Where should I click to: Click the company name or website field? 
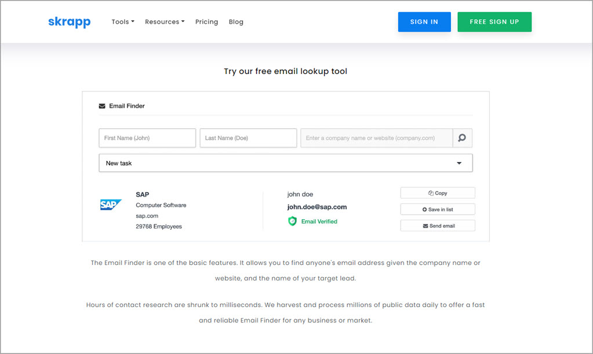tap(376, 138)
